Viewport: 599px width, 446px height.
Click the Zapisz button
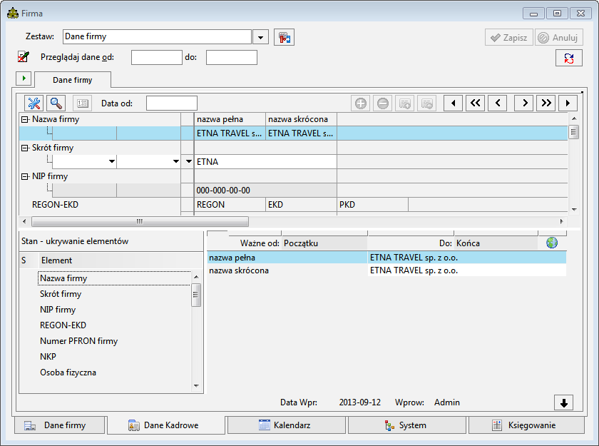tap(509, 37)
